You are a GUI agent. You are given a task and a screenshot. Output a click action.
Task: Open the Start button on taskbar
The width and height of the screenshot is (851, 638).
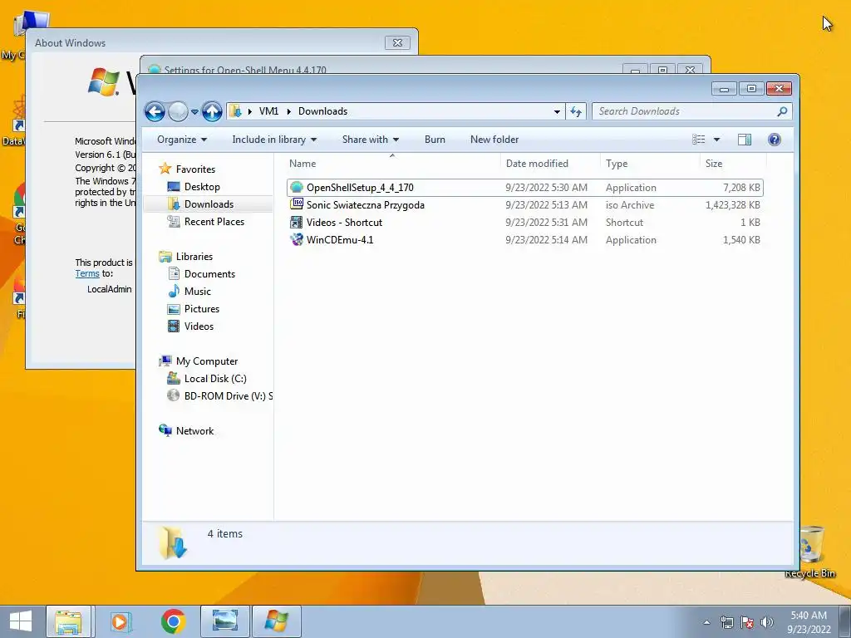[x=21, y=621]
